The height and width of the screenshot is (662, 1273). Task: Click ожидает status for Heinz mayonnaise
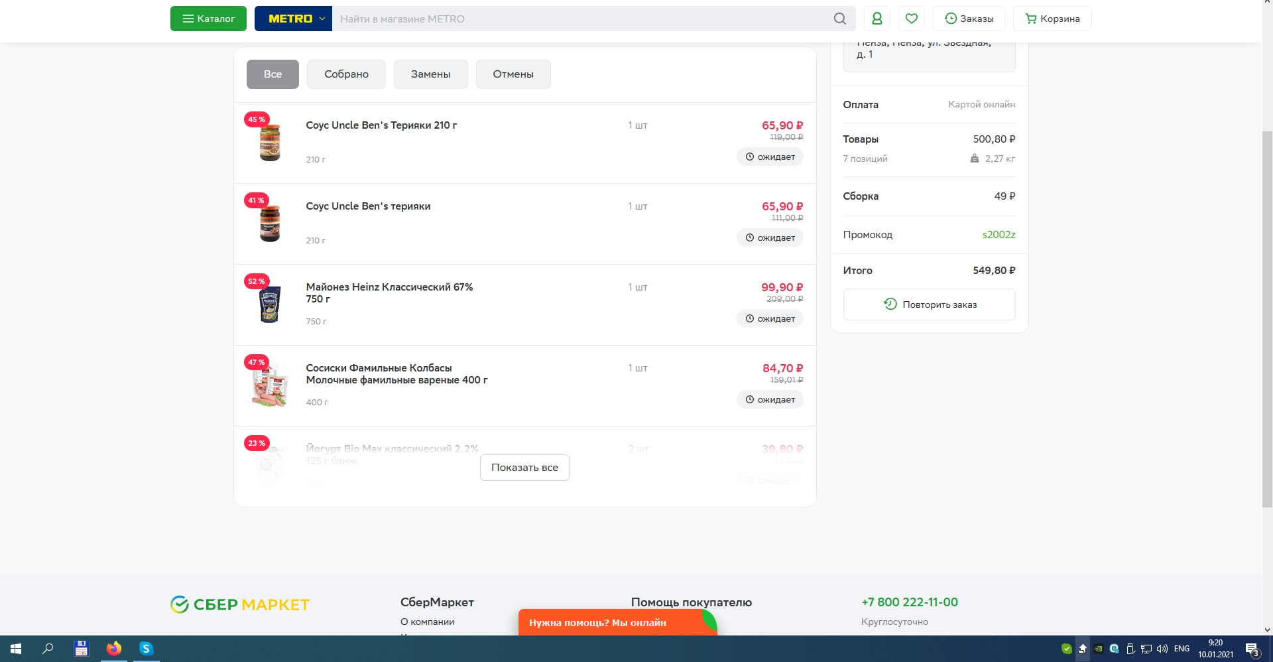[x=770, y=319]
